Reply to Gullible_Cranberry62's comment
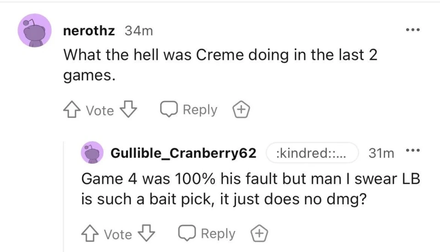The width and height of the screenshot is (440, 252). coord(207,234)
